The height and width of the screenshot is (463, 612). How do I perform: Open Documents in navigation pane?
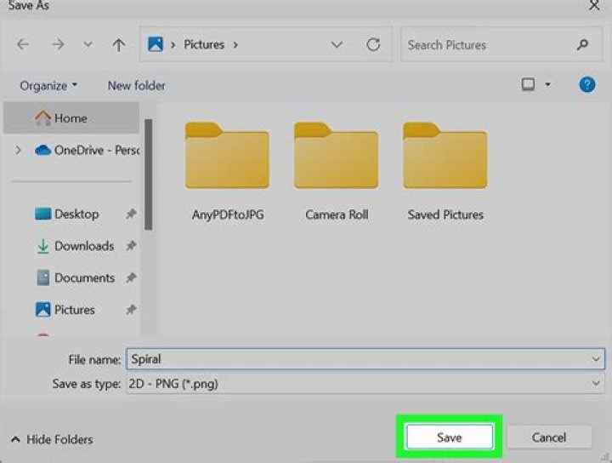[x=76, y=277]
